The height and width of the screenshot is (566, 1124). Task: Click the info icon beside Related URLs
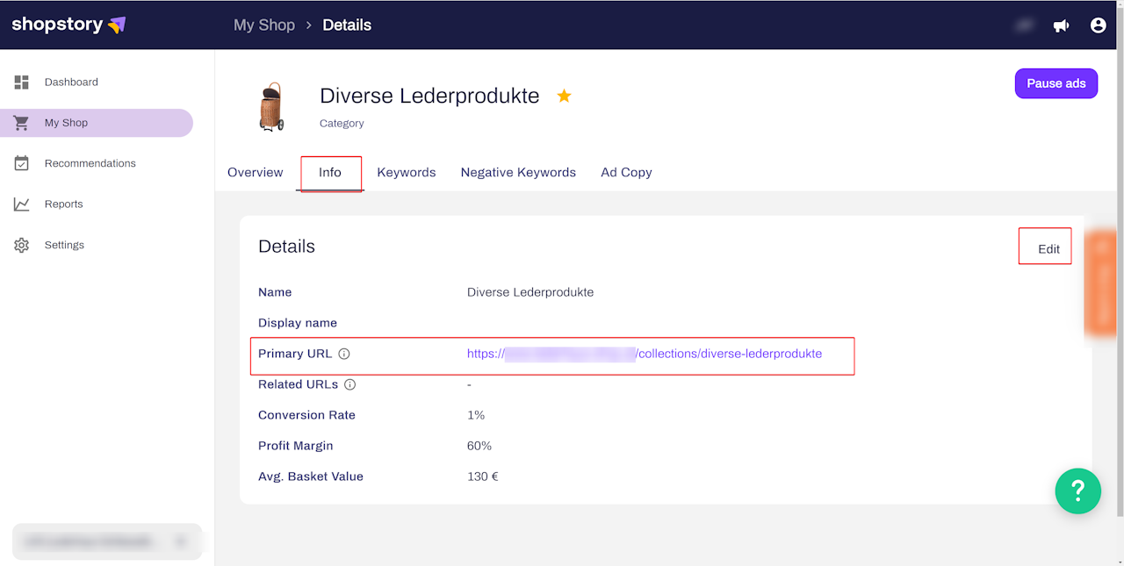point(349,385)
